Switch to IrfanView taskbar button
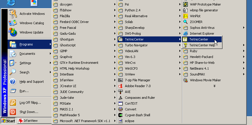 point(34,121)
